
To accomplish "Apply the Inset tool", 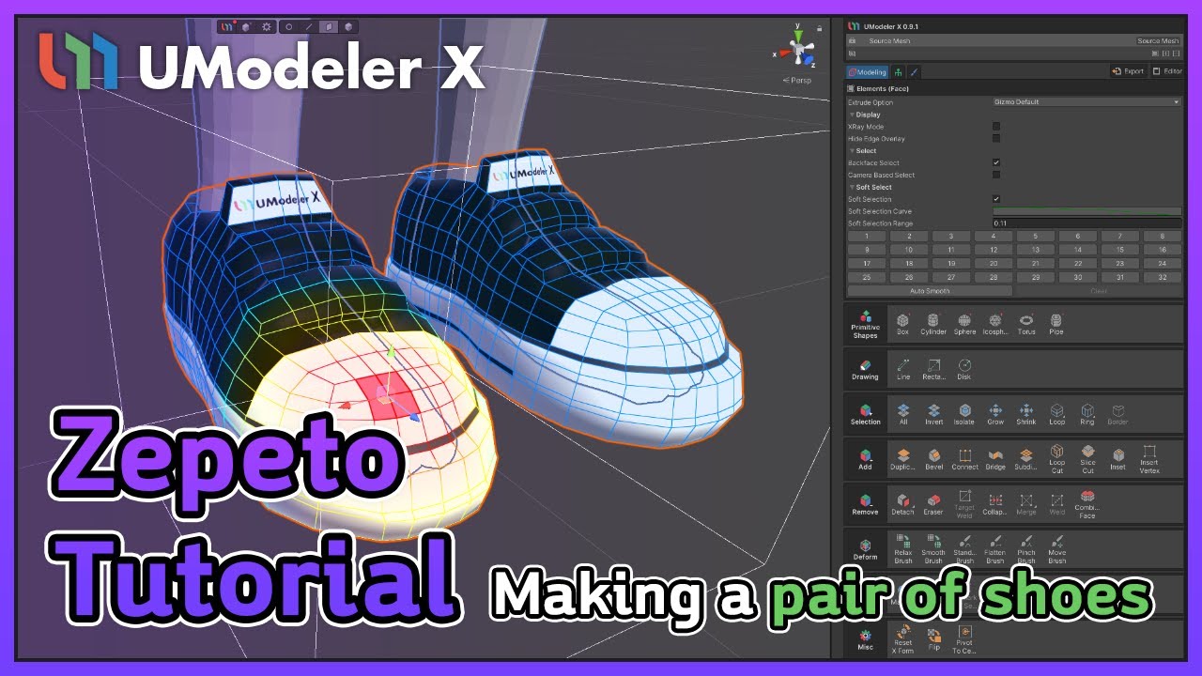I will [x=1117, y=459].
